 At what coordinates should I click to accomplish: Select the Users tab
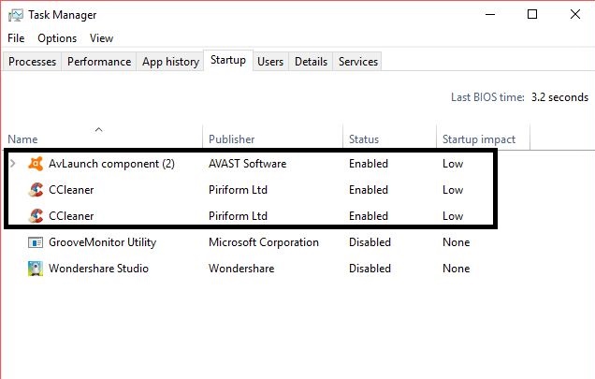point(270,62)
